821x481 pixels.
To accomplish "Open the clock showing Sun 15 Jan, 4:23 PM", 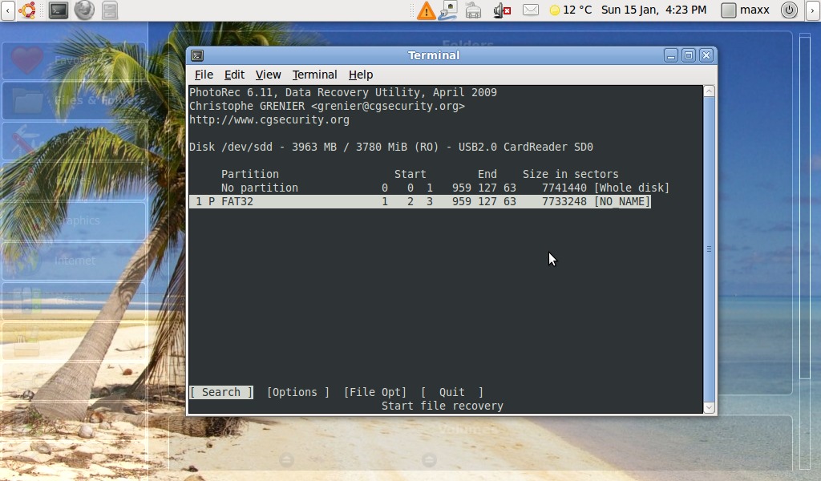I will (x=653, y=10).
